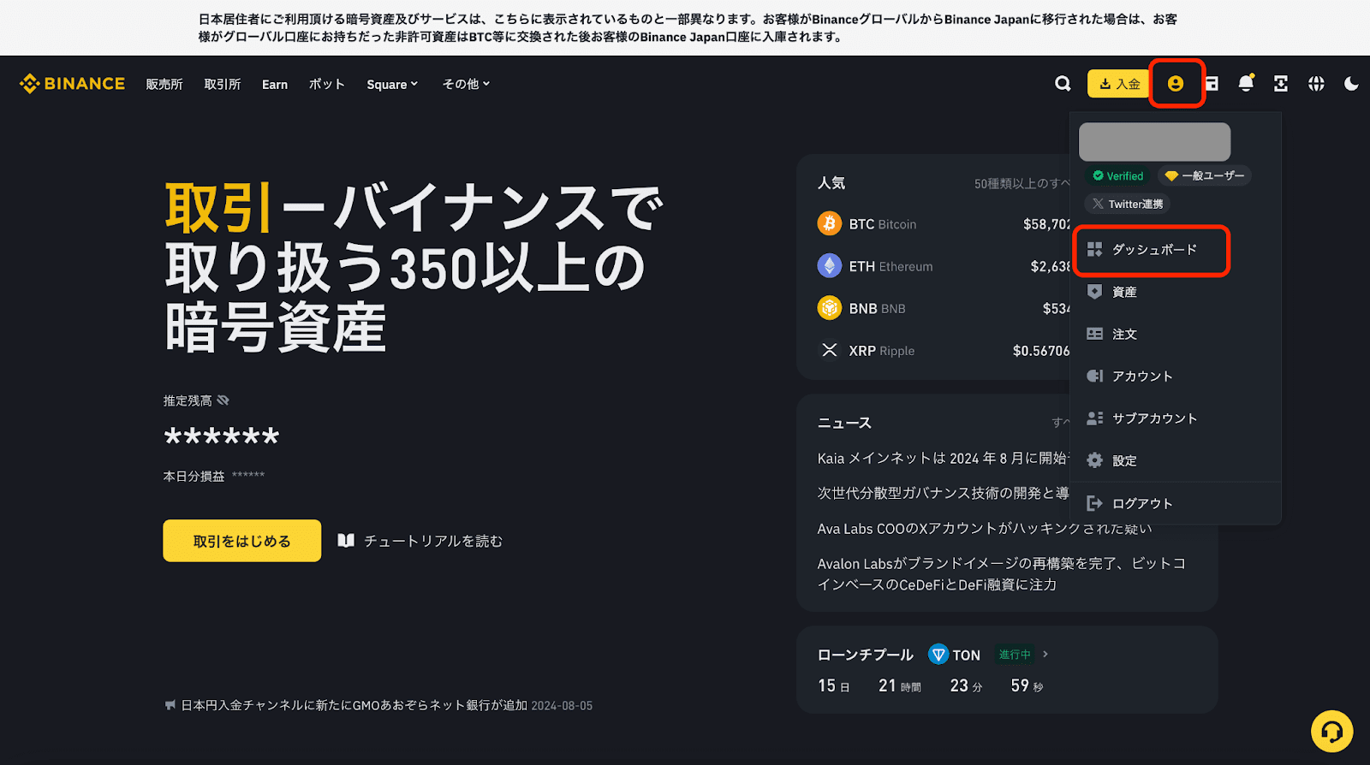Image resolution: width=1370 pixels, height=765 pixels.
Task: Click the ETH Ethereum row
Action: (944, 266)
